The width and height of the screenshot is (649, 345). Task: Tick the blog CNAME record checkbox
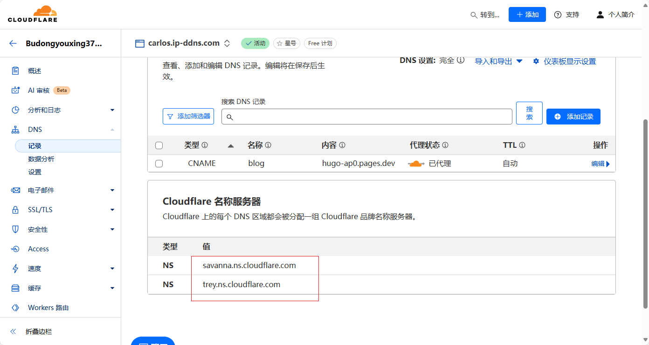(159, 164)
